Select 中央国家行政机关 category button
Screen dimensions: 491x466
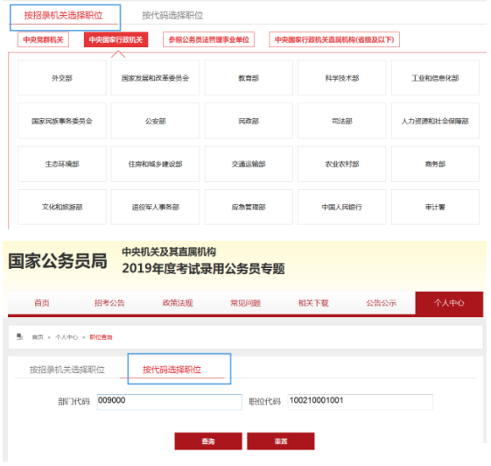pyautogui.click(x=116, y=39)
